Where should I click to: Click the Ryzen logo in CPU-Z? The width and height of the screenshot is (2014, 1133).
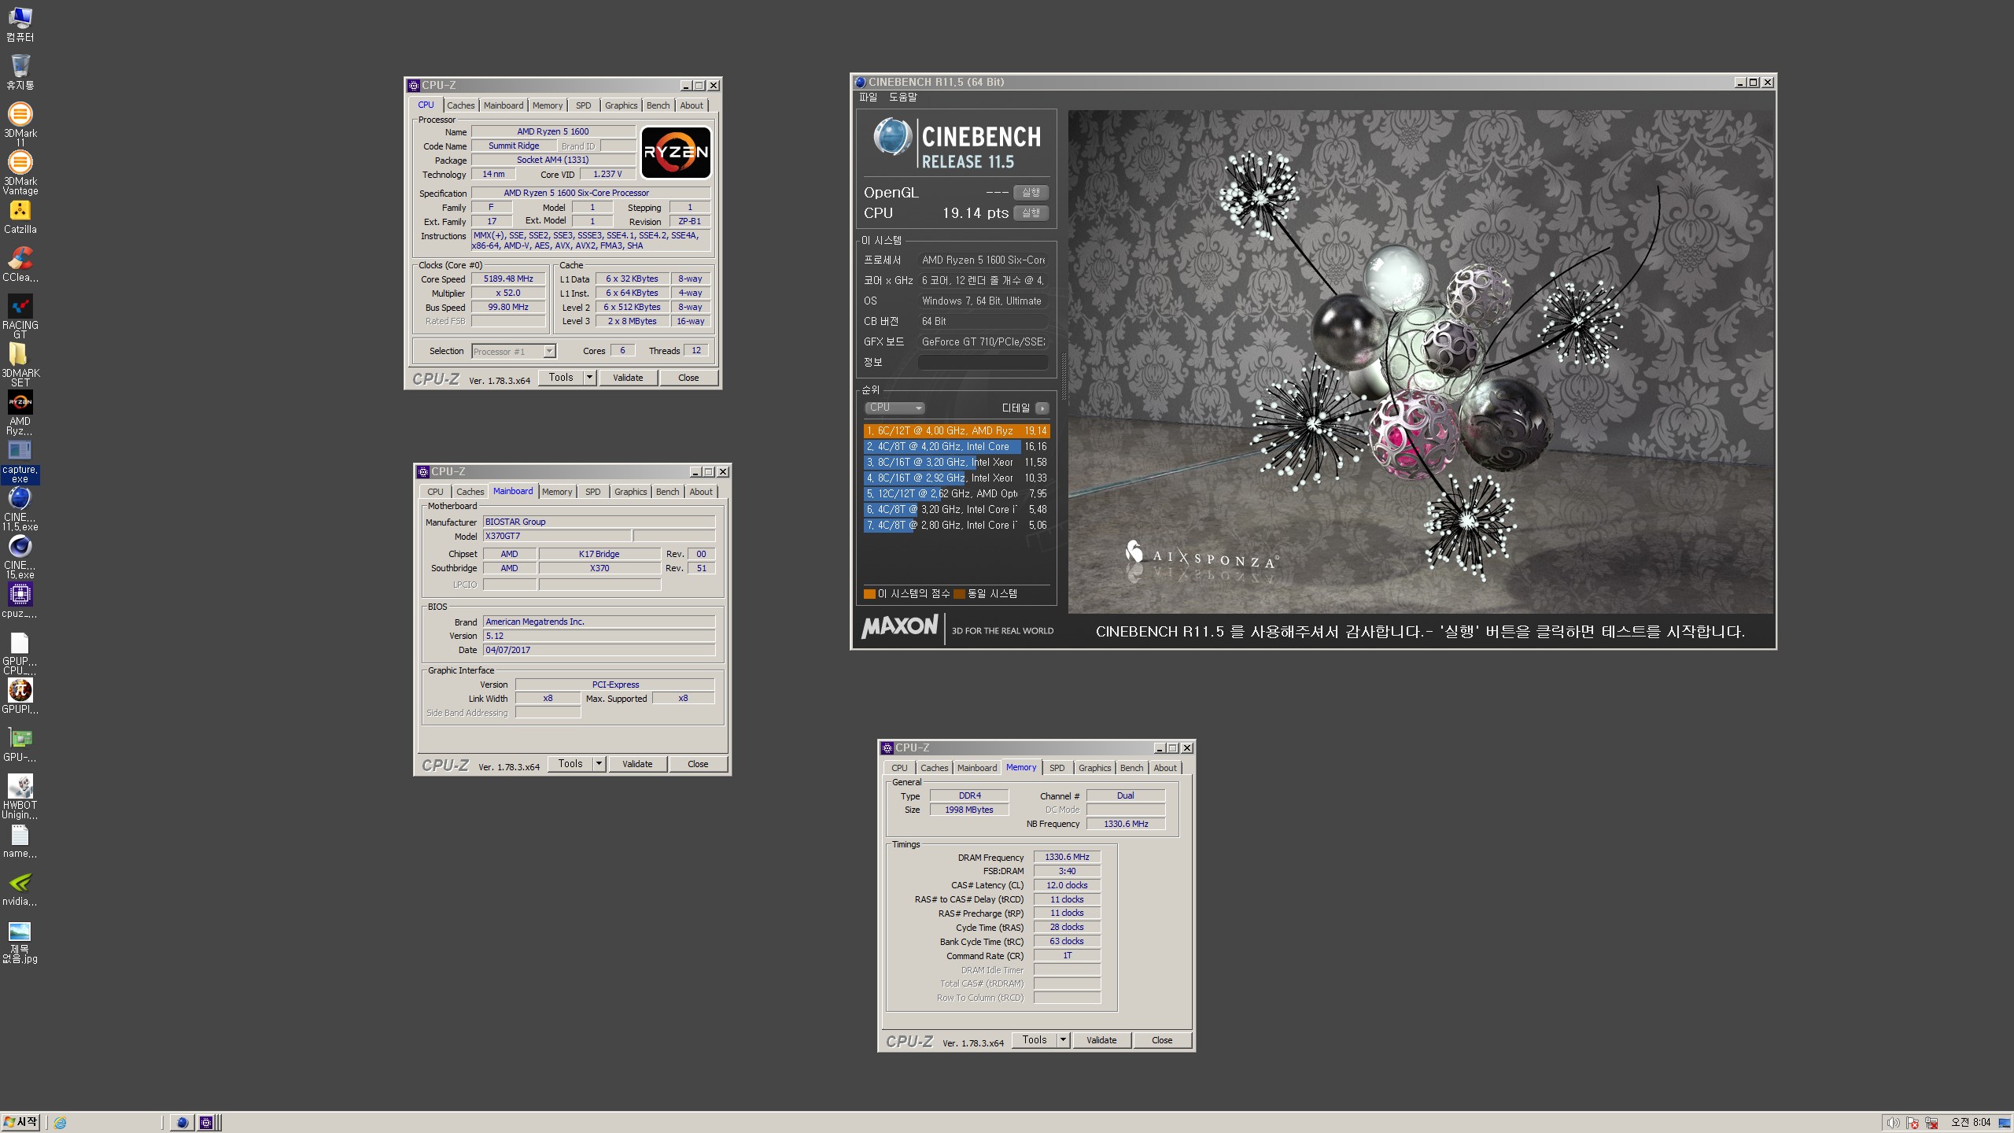tap(676, 153)
